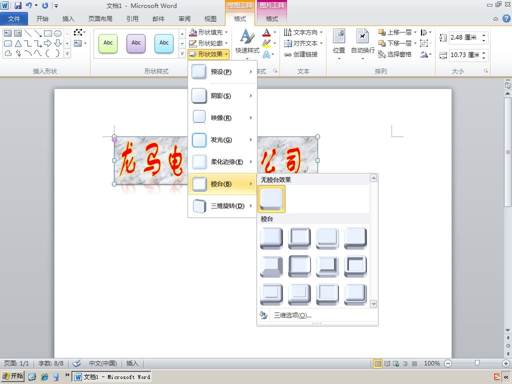Select the oval shape in shapes gallery
Screen dimensions: 512x384
tap(58, 33)
